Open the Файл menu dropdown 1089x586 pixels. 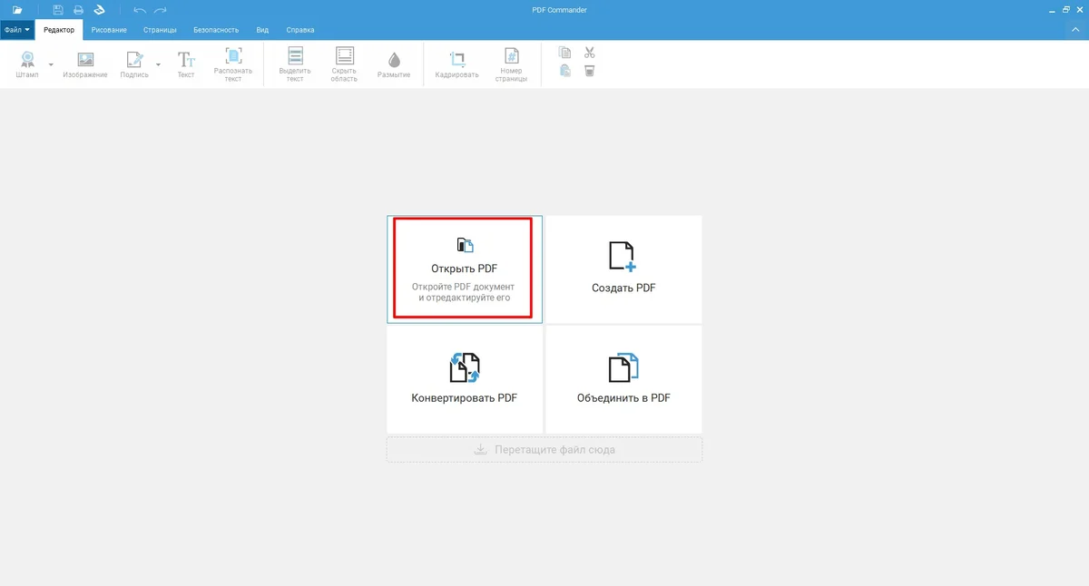pyautogui.click(x=17, y=30)
